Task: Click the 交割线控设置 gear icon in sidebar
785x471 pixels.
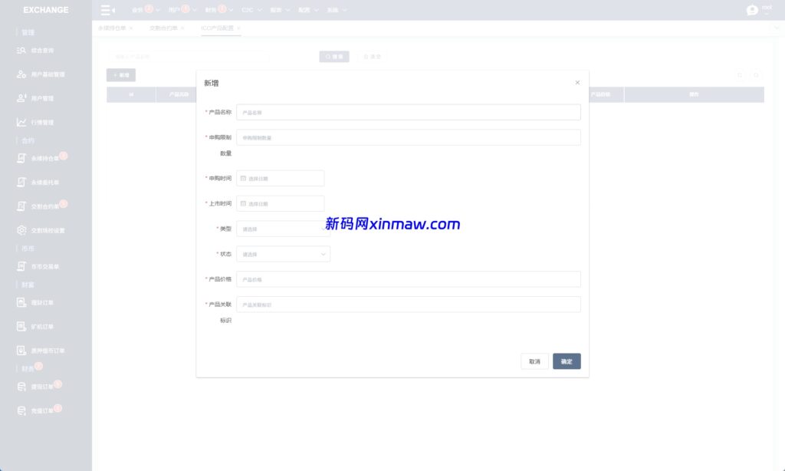Action: [x=22, y=230]
